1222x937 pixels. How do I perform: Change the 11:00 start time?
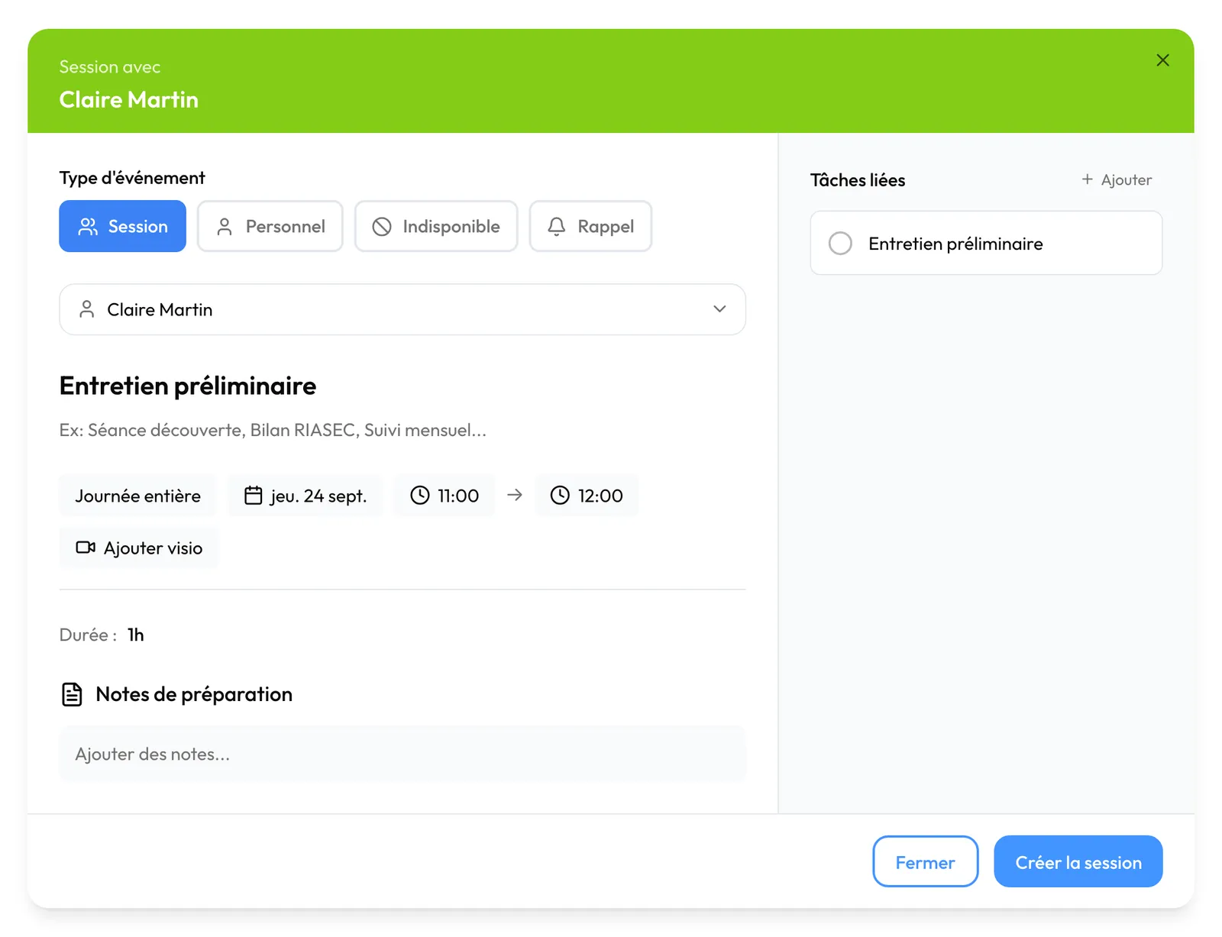[x=445, y=496]
